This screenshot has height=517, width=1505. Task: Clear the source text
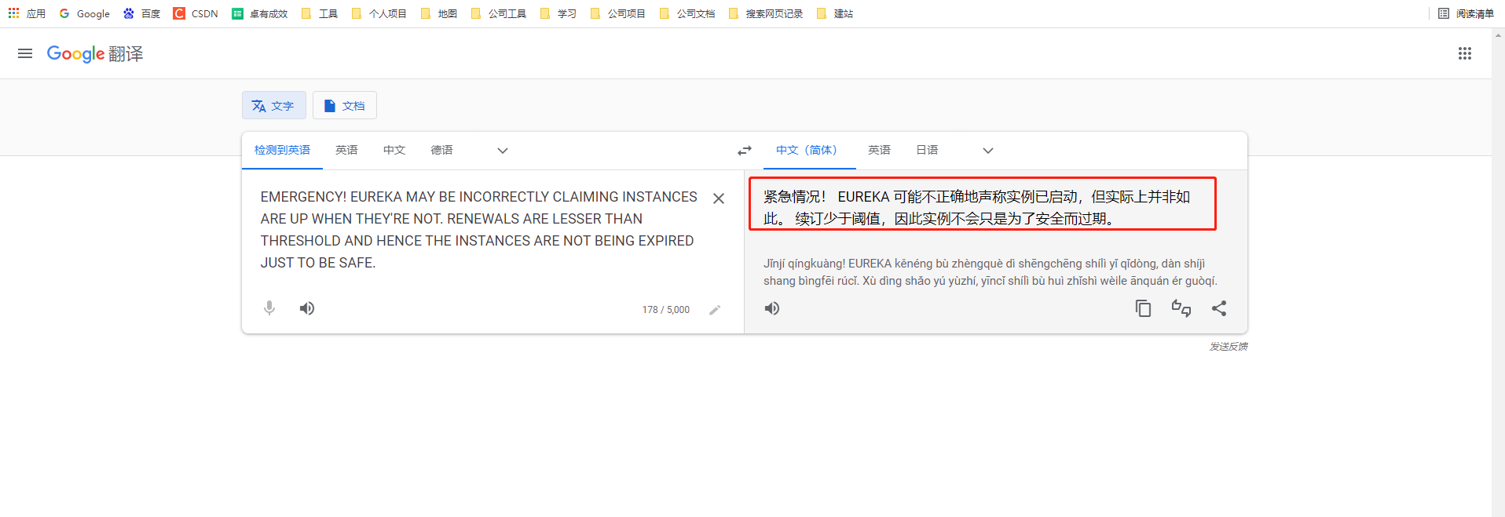pyautogui.click(x=719, y=198)
